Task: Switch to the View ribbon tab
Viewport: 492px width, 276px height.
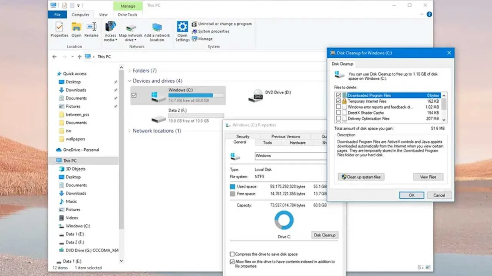Action: [x=103, y=15]
